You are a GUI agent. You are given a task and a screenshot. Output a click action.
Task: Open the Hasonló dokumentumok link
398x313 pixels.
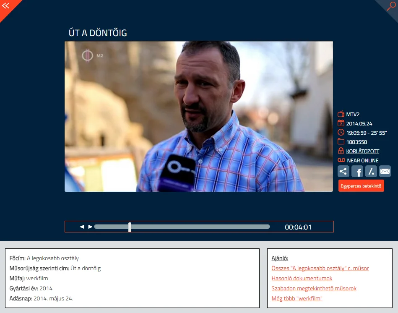tap(302, 279)
